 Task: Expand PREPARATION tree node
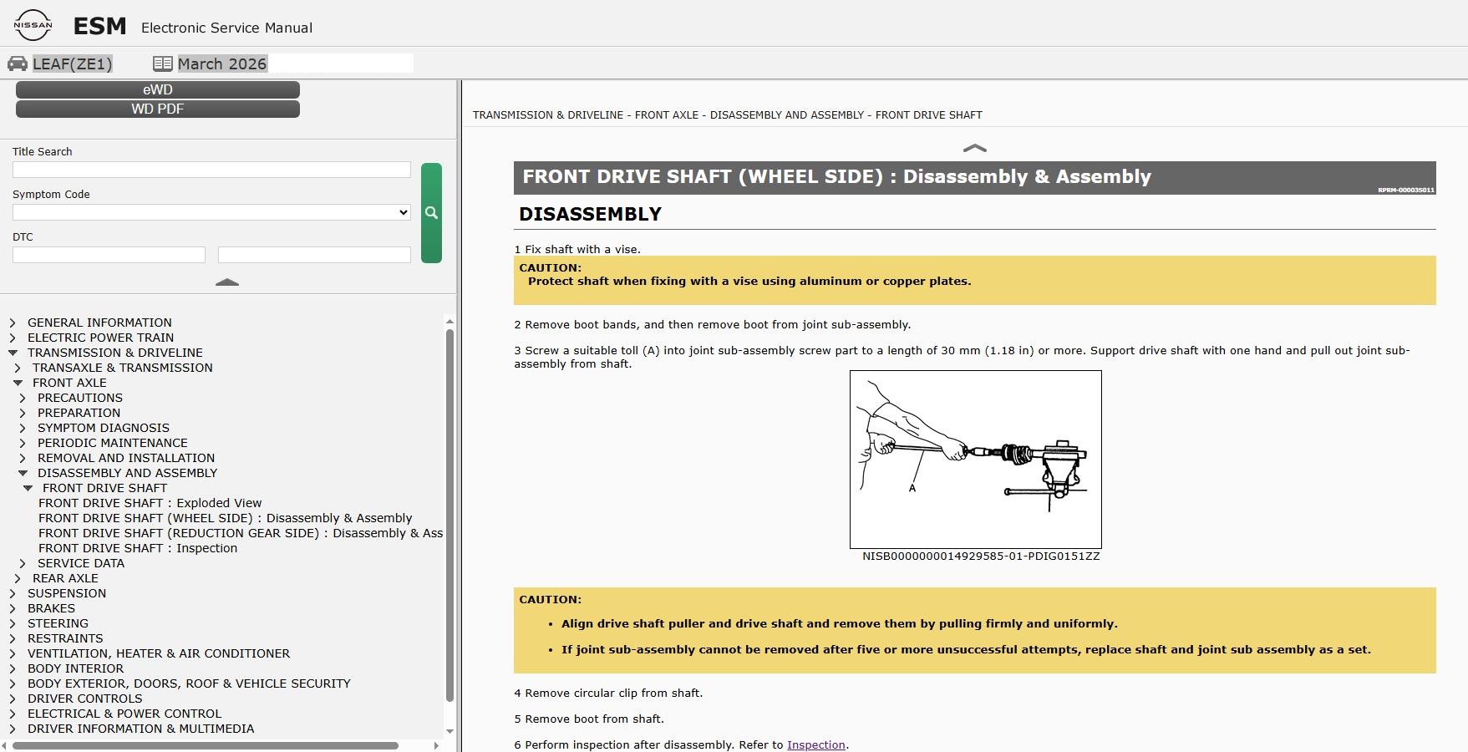(23, 413)
